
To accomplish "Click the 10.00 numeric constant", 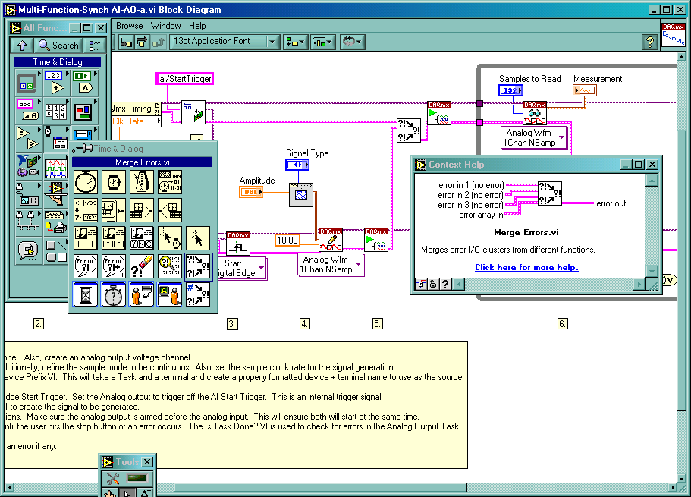I will (x=287, y=241).
